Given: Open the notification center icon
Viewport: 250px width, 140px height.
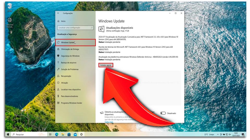Looking at the screenshot, I should pyautogui.click(x=243, y=135).
